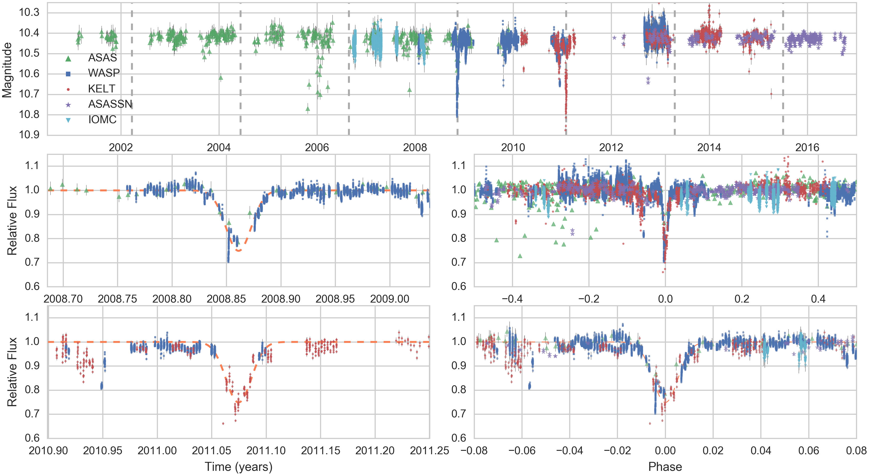Click the IOMC legend label
Image resolution: width=870 pixels, height=474 pixels.
pyautogui.click(x=102, y=120)
